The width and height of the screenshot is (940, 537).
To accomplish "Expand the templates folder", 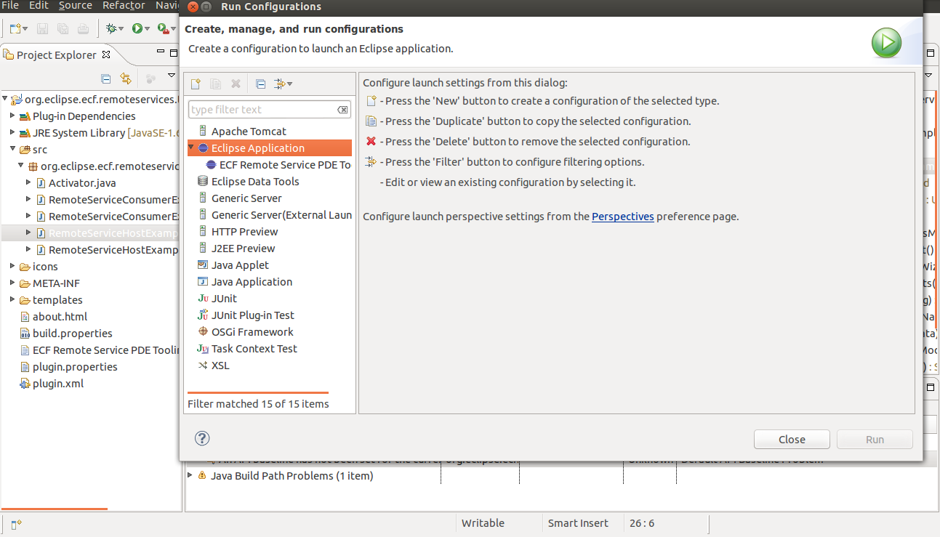I will [x=12, y=300].
